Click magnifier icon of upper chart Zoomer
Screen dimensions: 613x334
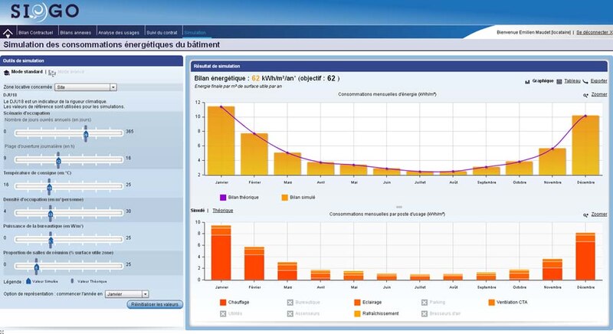(x=585, y=95)
